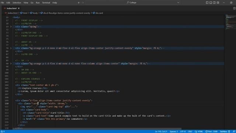Toggle bottom panel layout icon
The height and width of the screenshot is (133, 236).
pos(211,3)
